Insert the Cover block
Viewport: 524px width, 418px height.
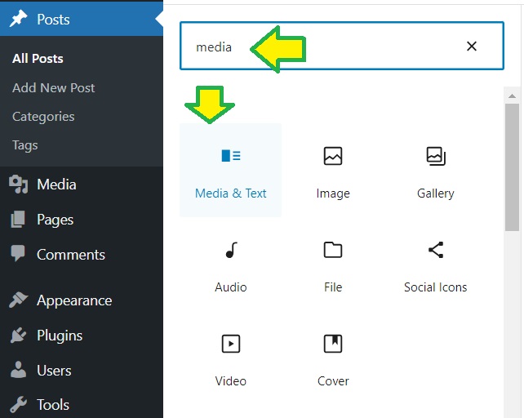tap(333, 358)
